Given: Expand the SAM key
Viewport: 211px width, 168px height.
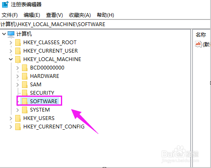Looking at the screenshot, I should 18,85.
